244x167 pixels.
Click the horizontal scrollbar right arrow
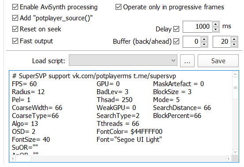(229, 159)
